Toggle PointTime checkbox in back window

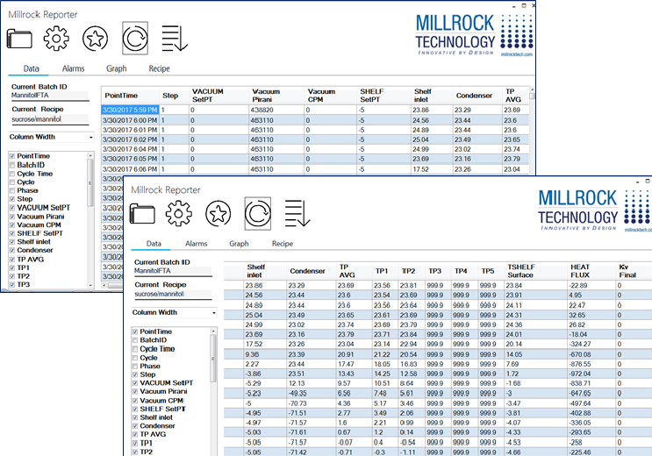pos(12,156)
